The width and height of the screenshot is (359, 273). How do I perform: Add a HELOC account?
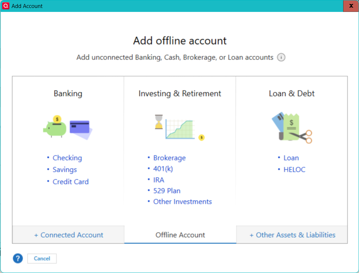[294, 169]
